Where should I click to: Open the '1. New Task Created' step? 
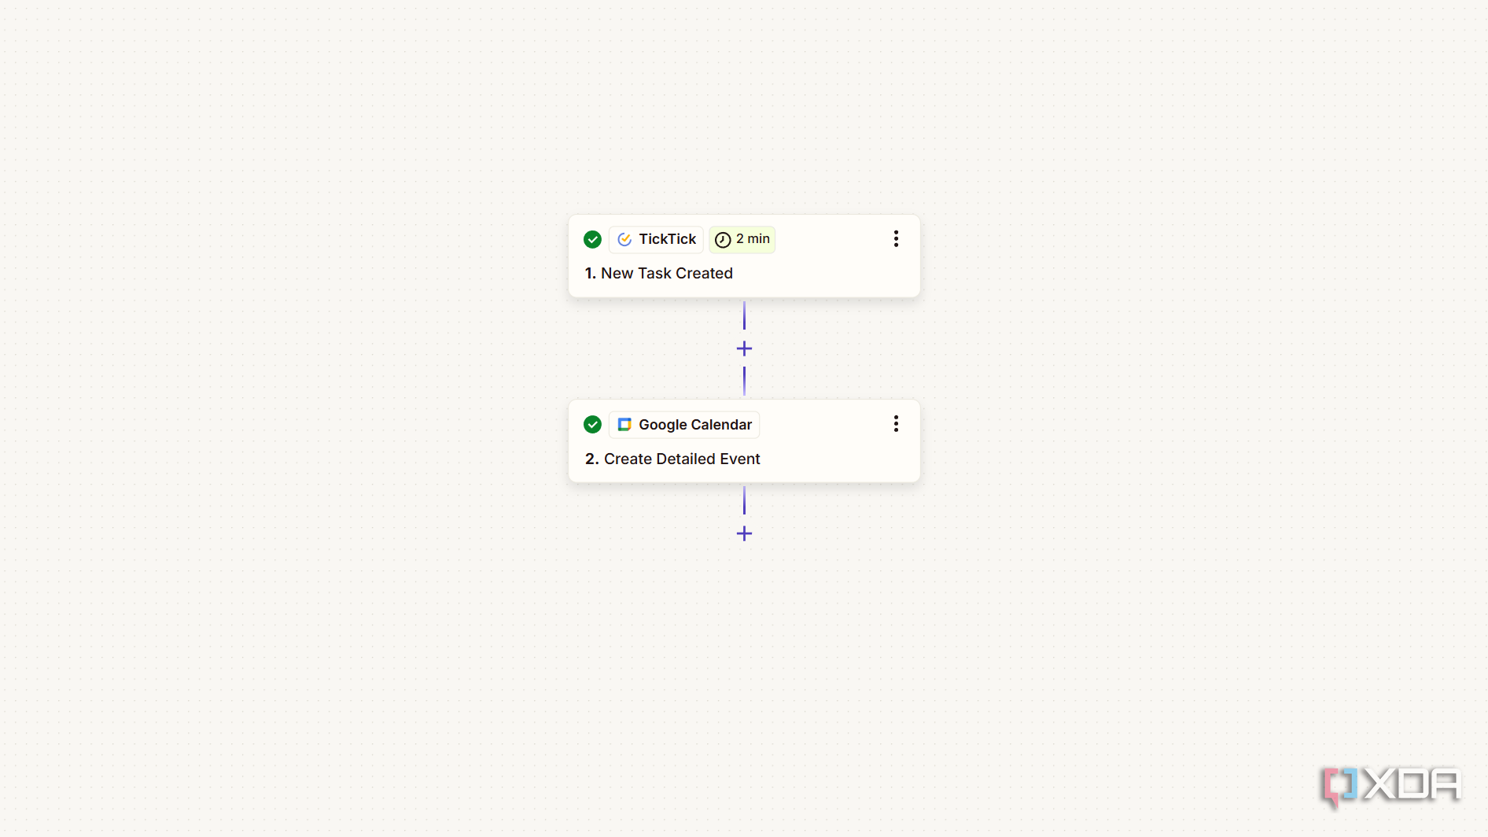[744, 256]
